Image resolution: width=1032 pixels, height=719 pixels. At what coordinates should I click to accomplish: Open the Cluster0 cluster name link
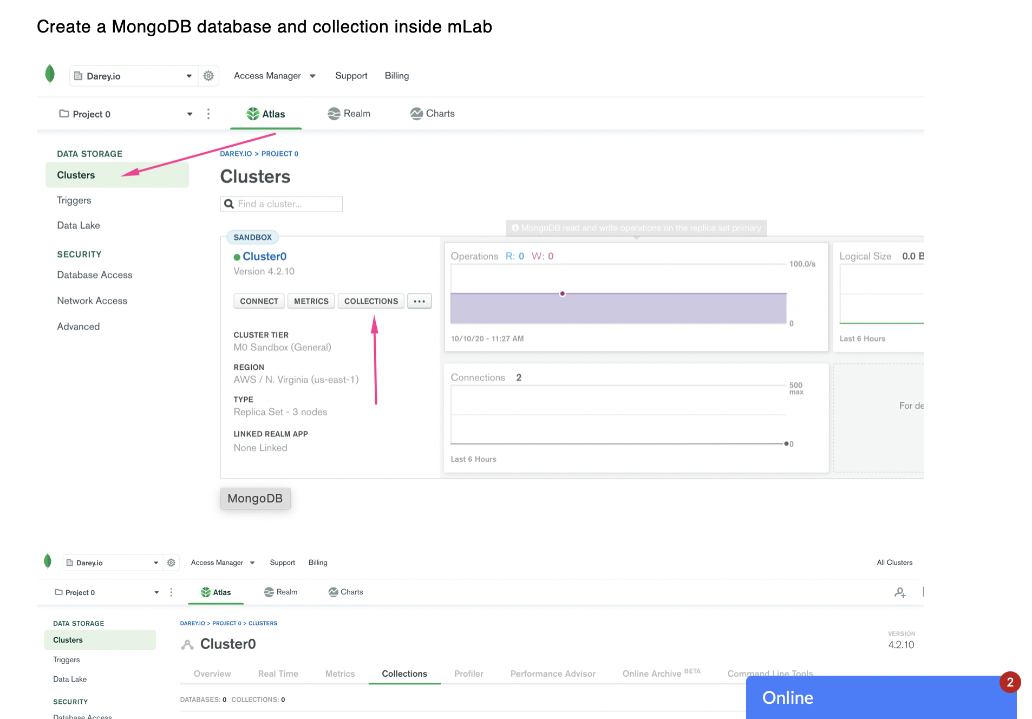264,256
